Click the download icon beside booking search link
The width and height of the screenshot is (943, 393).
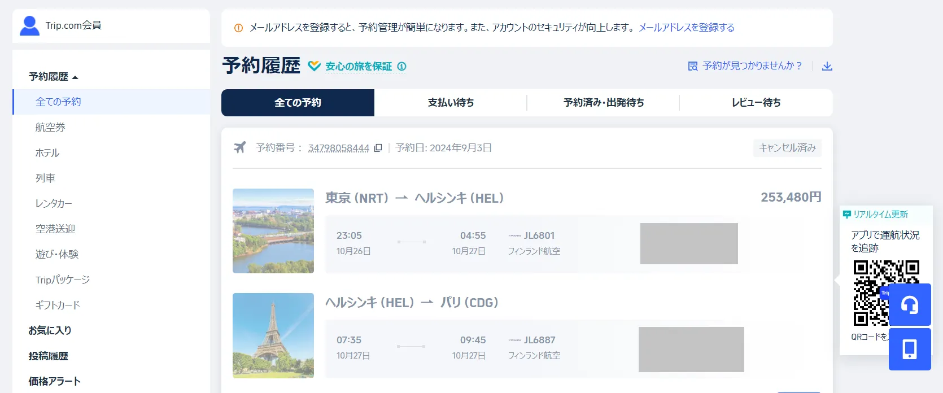click(827, 66)
